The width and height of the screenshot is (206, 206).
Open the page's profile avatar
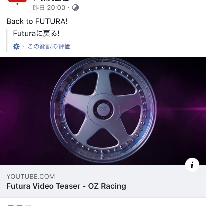pyautogui.click(x=17, y=2)
